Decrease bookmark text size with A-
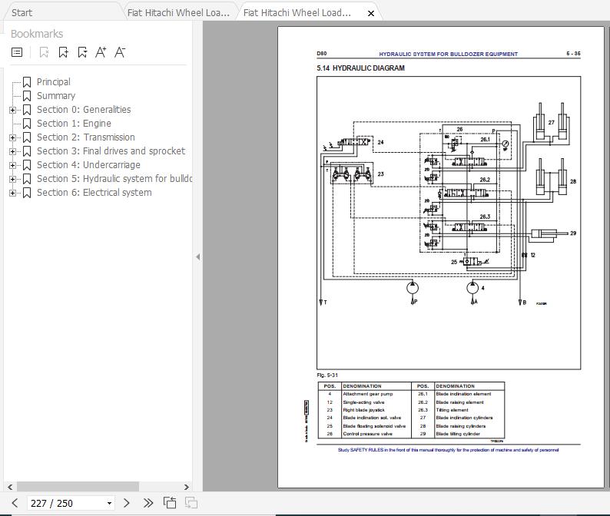610x516 pixels. 119,52
